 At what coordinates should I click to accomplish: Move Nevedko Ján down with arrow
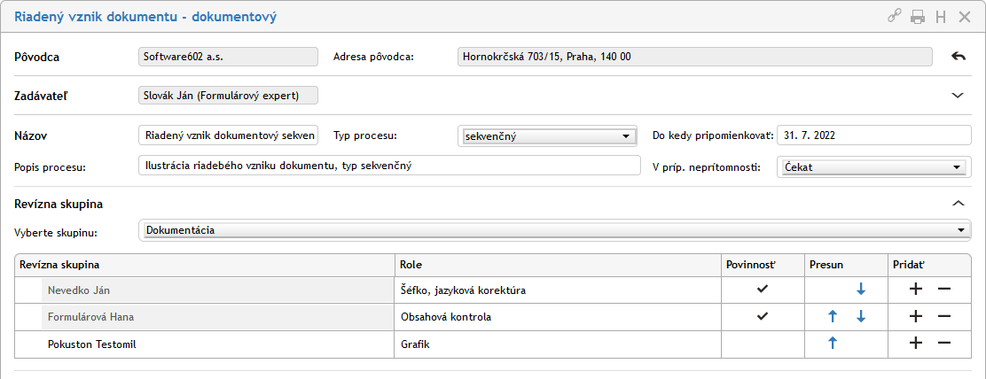click(860, 289)
